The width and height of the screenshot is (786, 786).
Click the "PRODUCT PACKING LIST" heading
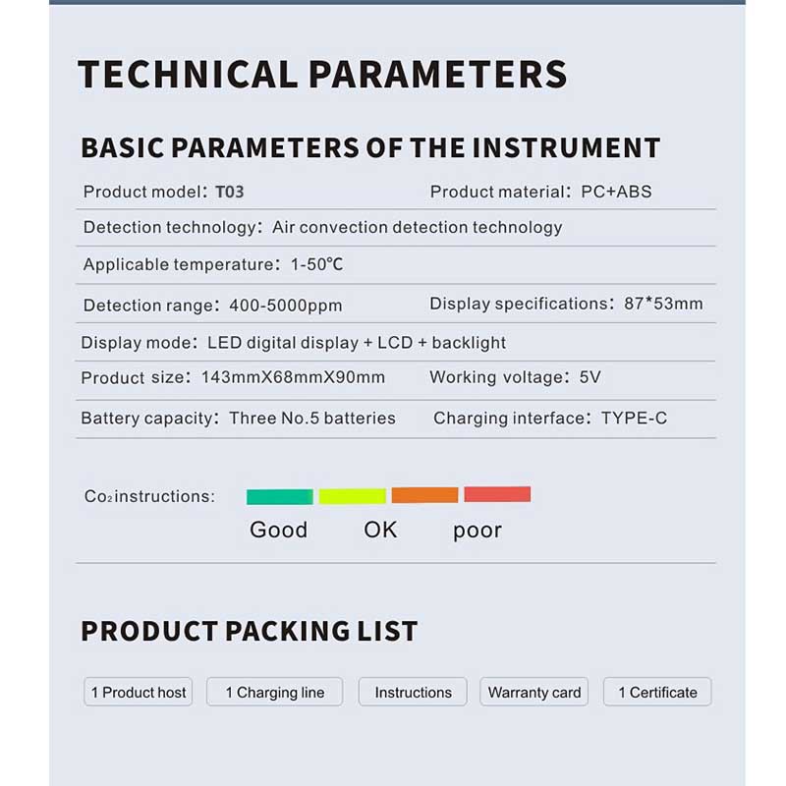[x=250, y=631]
